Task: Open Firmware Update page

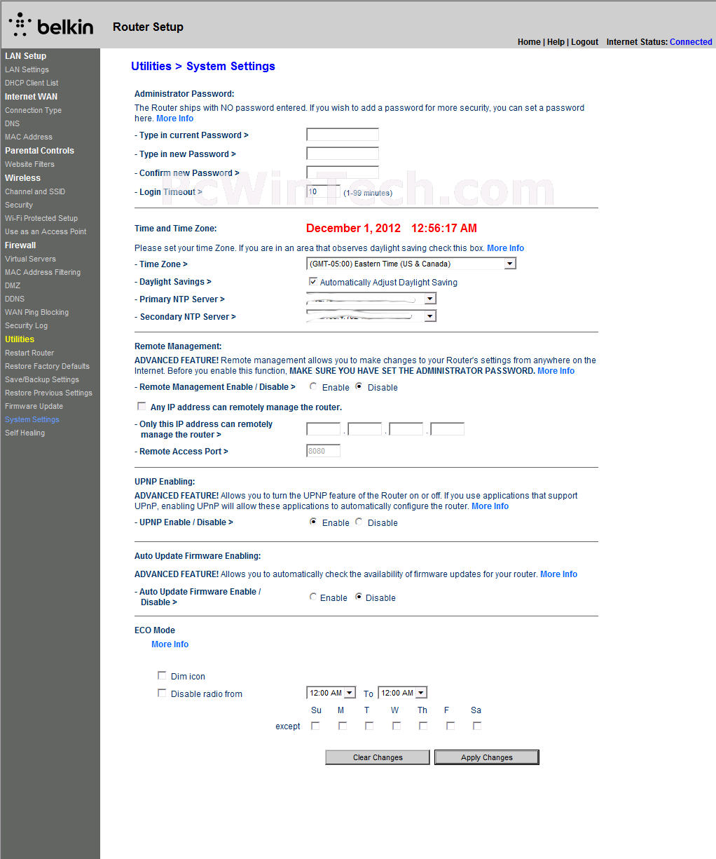Action: click(34, 406)
